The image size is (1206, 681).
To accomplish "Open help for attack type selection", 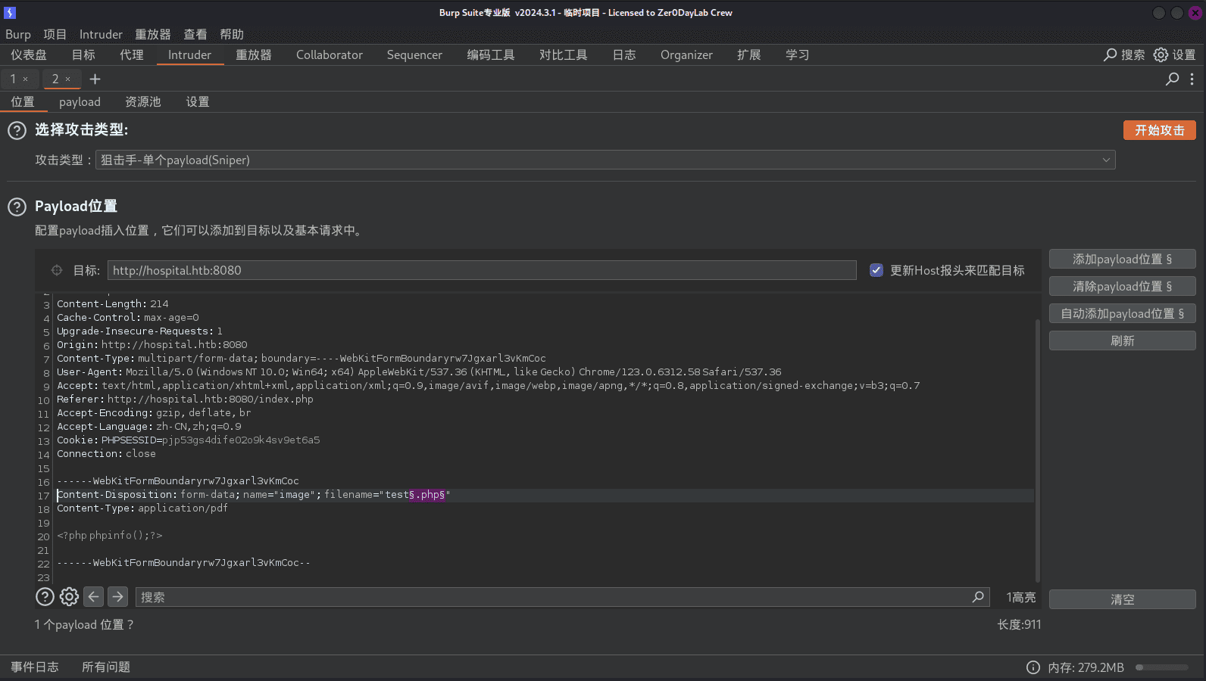I will (x=17, y=130).
